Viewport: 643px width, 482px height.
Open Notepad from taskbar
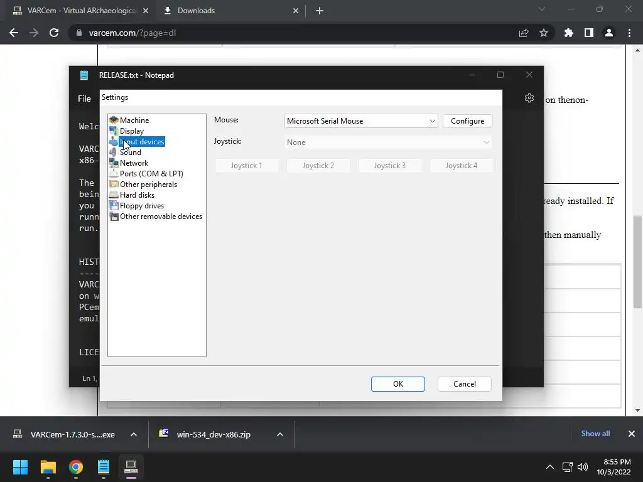click(x=104, y=467)
